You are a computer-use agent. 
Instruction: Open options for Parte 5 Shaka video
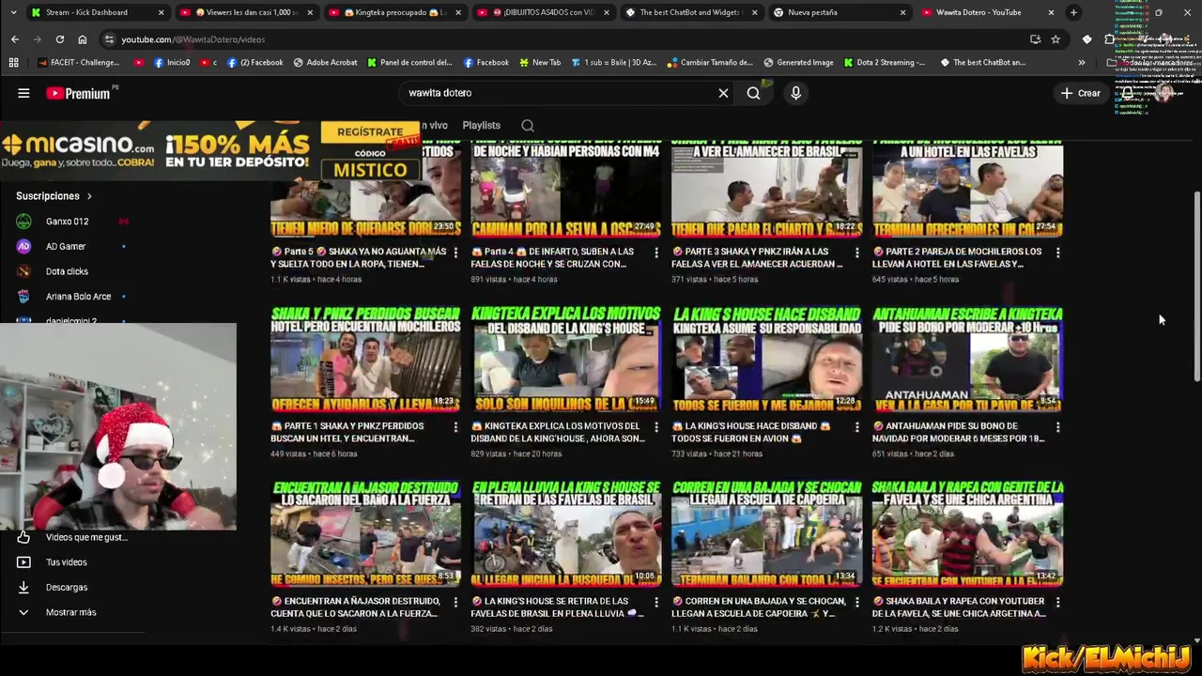(455, 253)
